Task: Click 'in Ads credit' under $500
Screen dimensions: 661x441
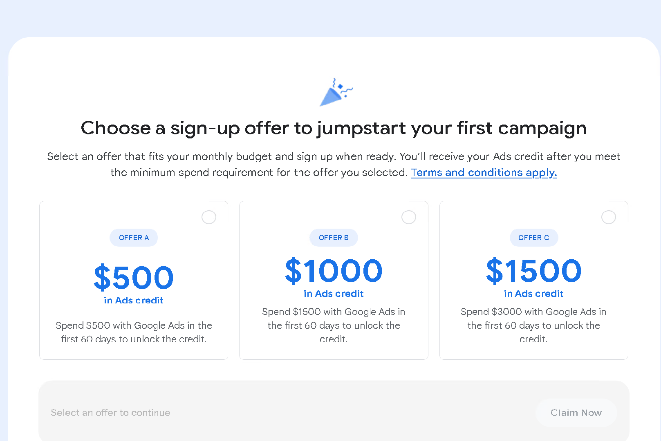Action: tap(134, 301)
